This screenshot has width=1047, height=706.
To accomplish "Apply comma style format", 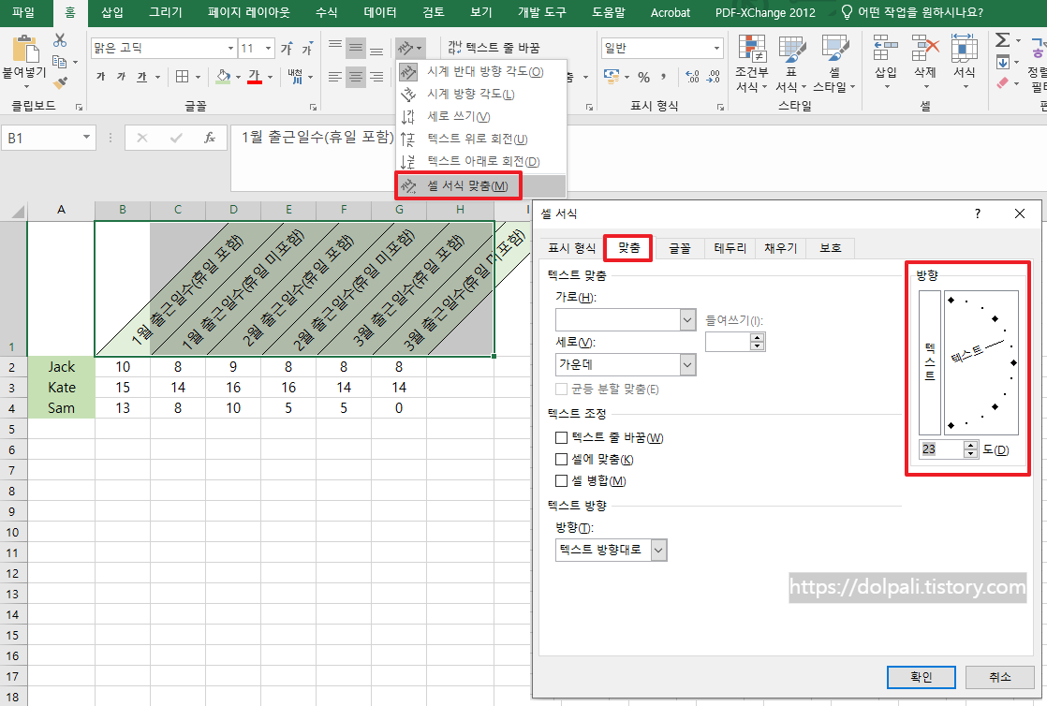I will coord(664,77).
